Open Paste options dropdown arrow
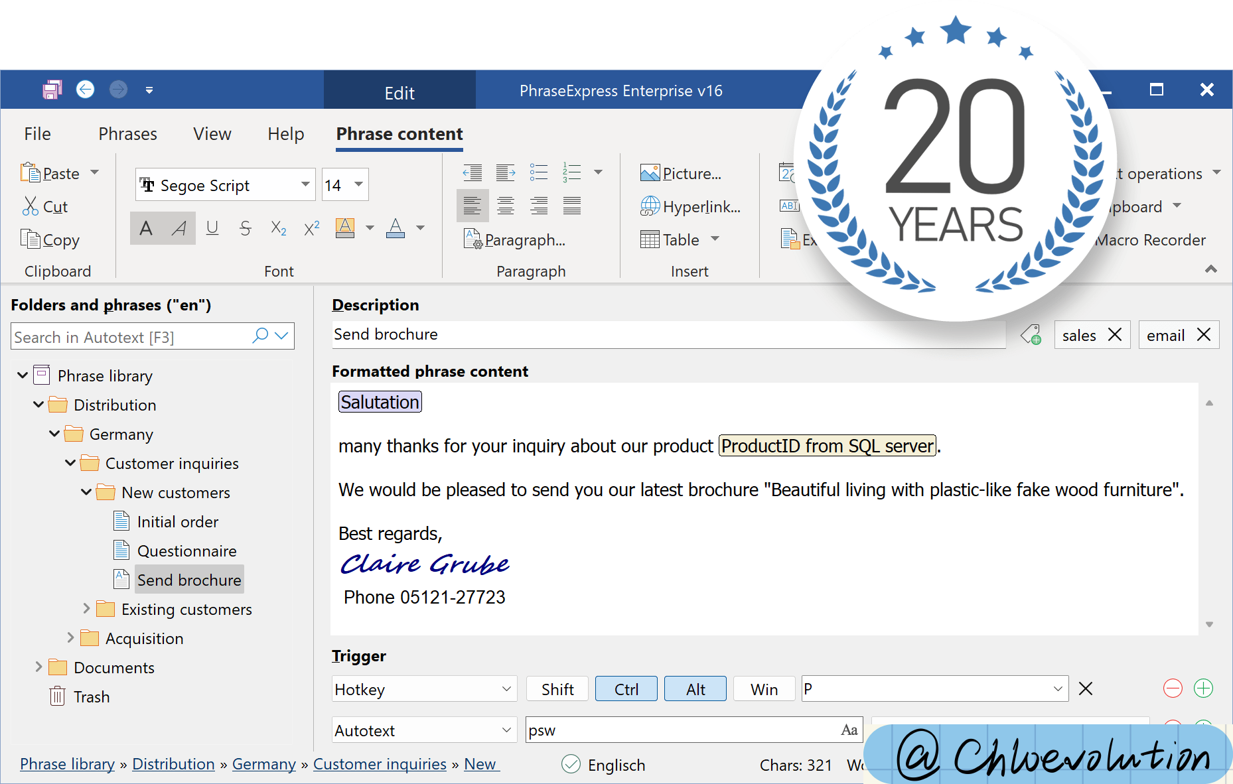Screen dimensions: 1233x784 [x=95, y=172]
